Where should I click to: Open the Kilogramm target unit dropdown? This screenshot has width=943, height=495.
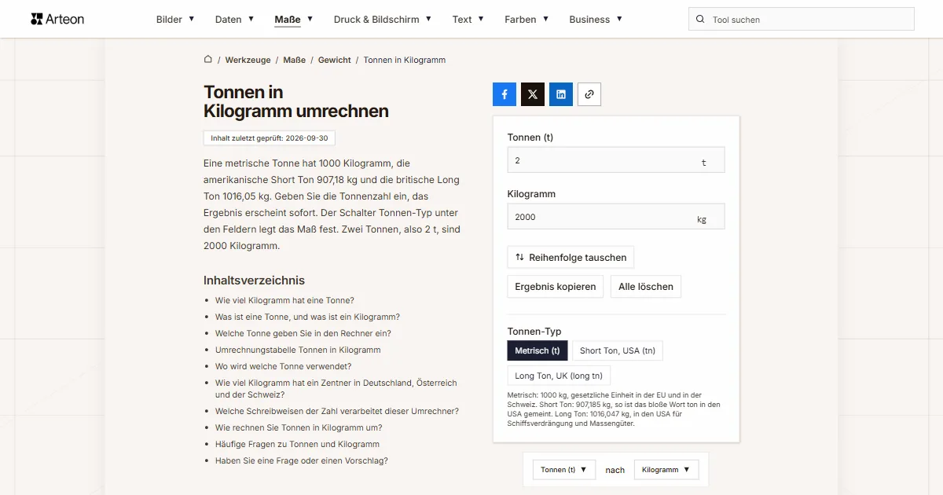click(x=666, y=470)
